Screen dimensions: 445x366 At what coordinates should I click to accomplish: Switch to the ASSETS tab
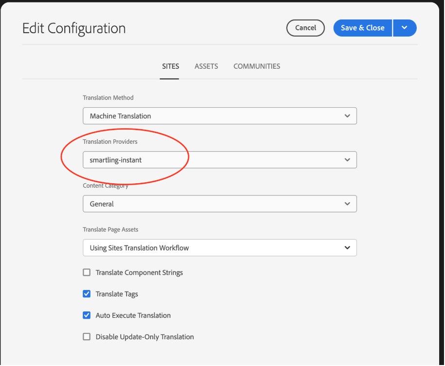pyautogui.click(x=206, y=66)
